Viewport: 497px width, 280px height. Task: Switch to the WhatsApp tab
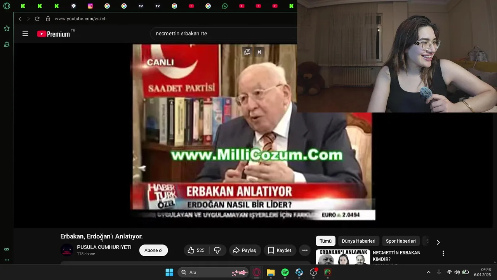pyautogui.click(x=225, y=6)
